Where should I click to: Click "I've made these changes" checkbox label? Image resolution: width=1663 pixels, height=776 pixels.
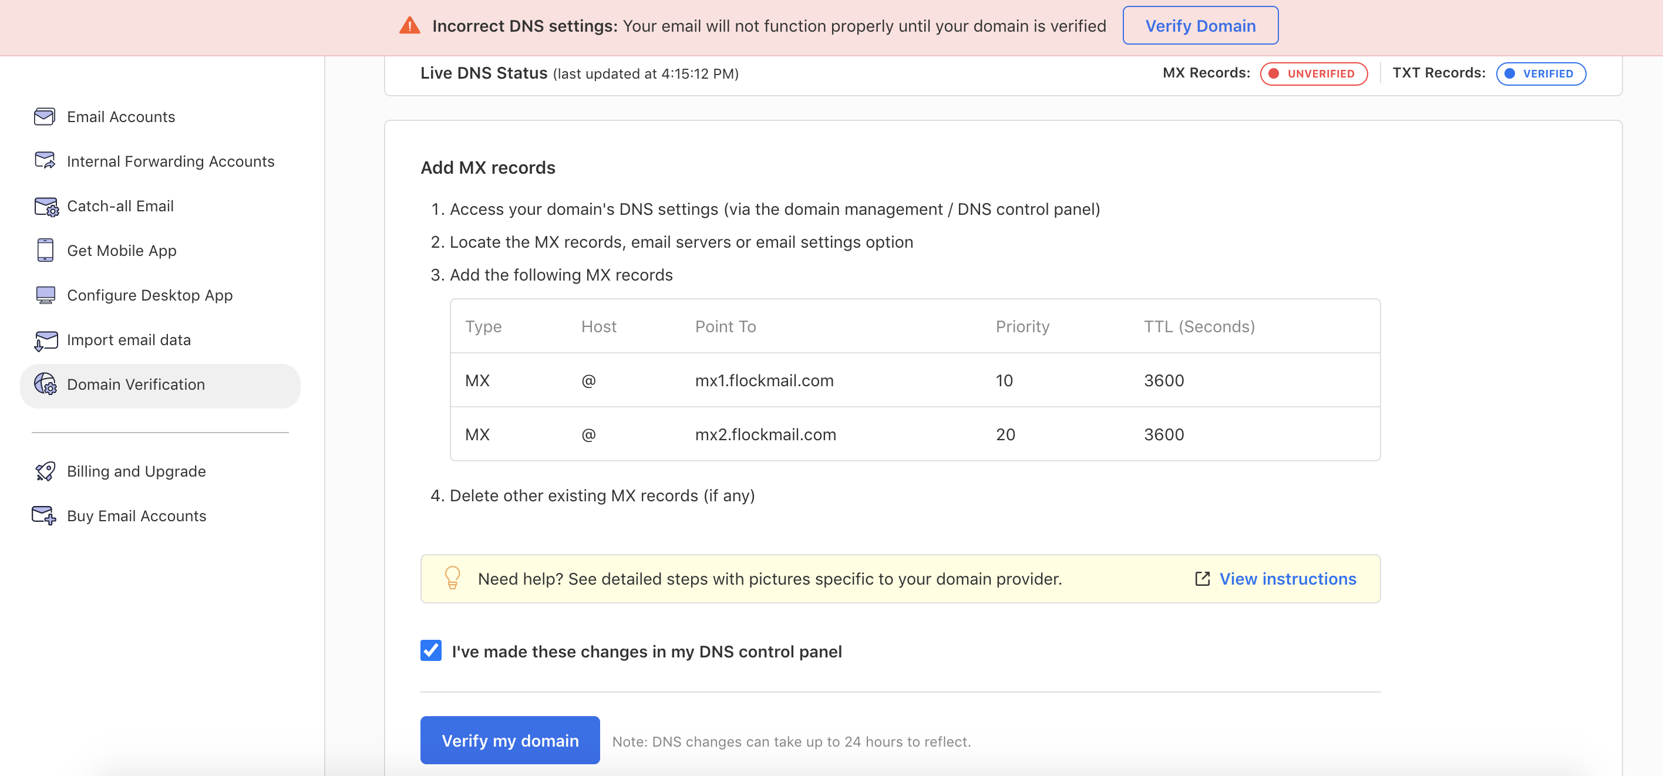tap(646, 652)
